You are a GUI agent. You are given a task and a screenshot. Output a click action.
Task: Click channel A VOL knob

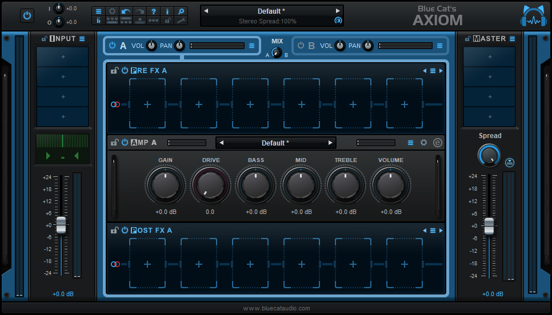click(151, 46)
